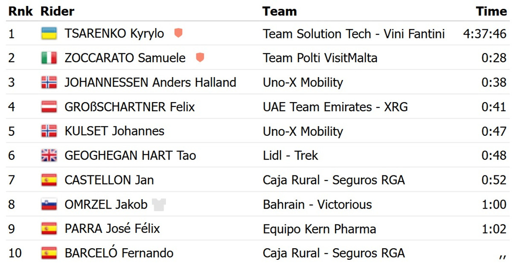Click the Norway flag beside Kulset Johannes
The height and width of the screenshot is (264, 512).
(49, 131)
